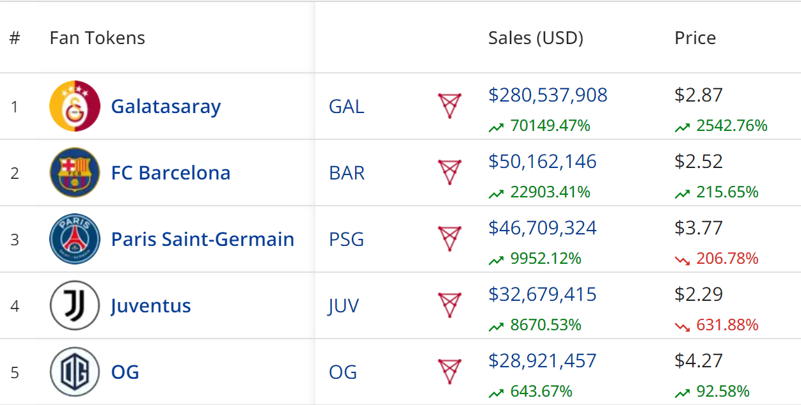Click the Chiliz icon in PSG row
Screen dimensions: 801x405
click(450, 238)
